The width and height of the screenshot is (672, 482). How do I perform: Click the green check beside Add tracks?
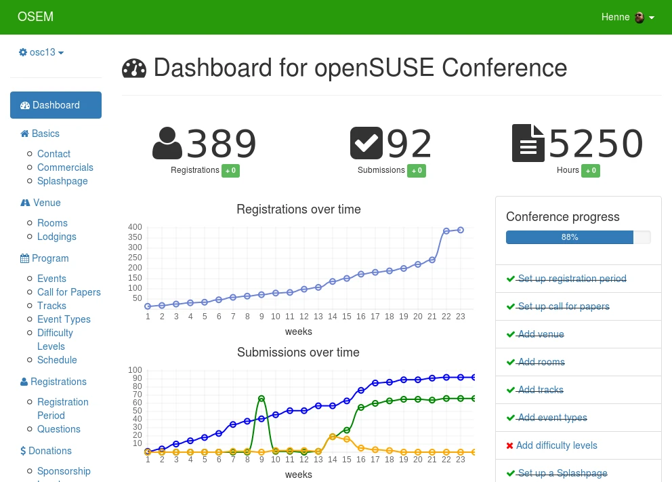click(510, 390)
